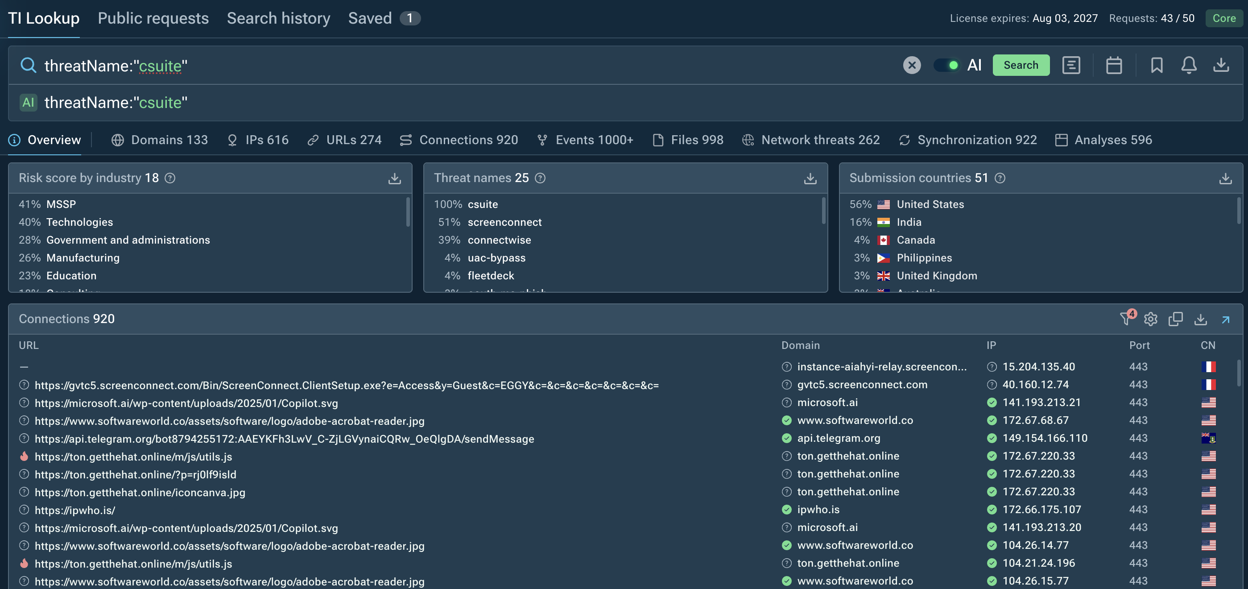This screenshot has height=589, width=1248.
Task: Open the Network threats 262 tab
Action: (811, 140)
